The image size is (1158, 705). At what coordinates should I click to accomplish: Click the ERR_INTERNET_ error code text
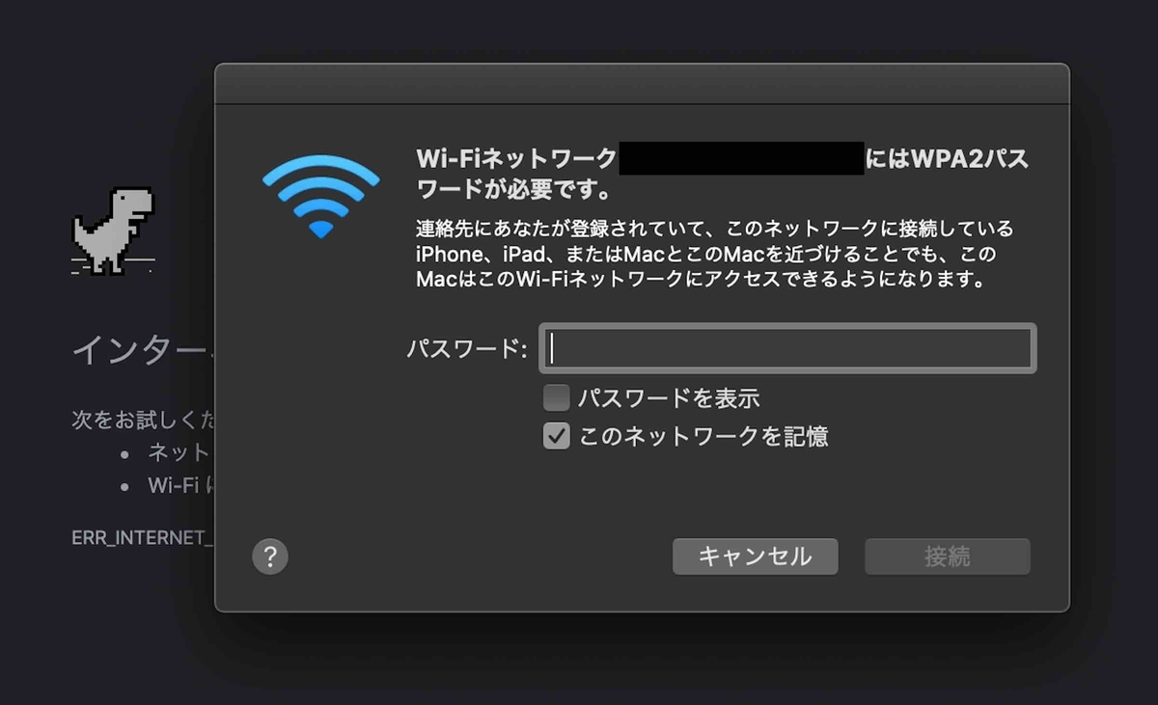point(143,537)
